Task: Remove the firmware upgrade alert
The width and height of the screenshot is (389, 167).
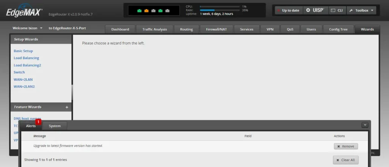Action: 346,146
